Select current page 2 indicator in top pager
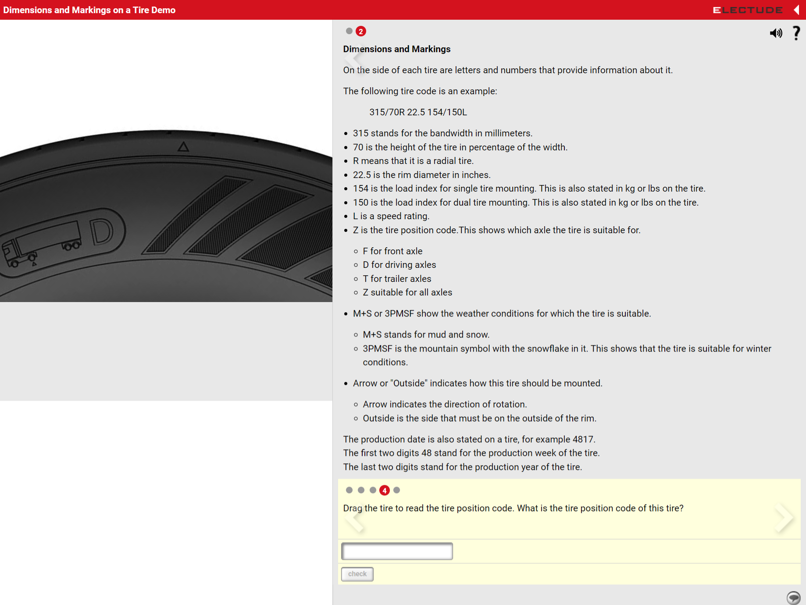The height and width of the screenshot is (605, 806). (361, 31)
